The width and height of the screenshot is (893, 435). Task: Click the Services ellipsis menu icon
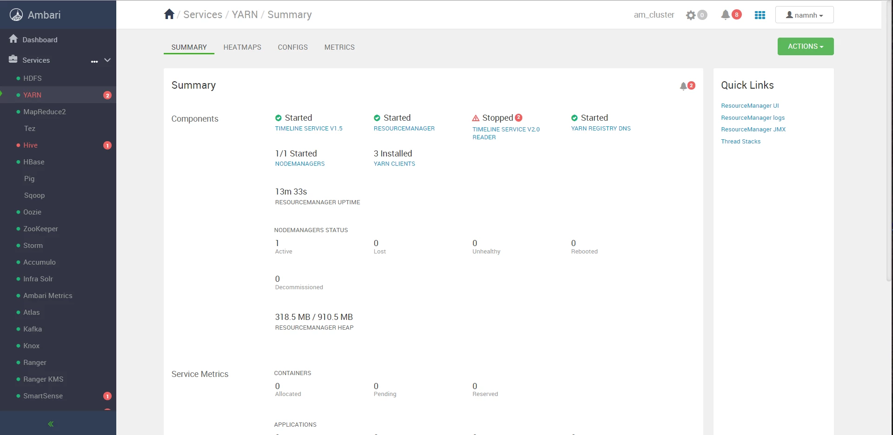(94, 61)
